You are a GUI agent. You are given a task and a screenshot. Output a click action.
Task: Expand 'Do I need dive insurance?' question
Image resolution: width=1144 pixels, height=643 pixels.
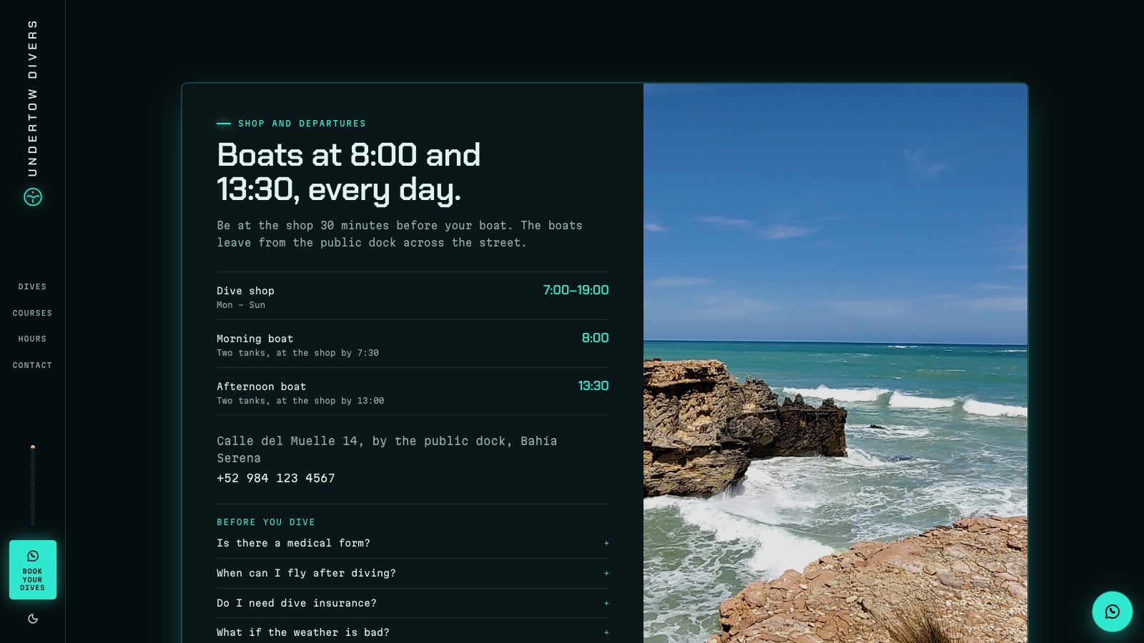413,603
